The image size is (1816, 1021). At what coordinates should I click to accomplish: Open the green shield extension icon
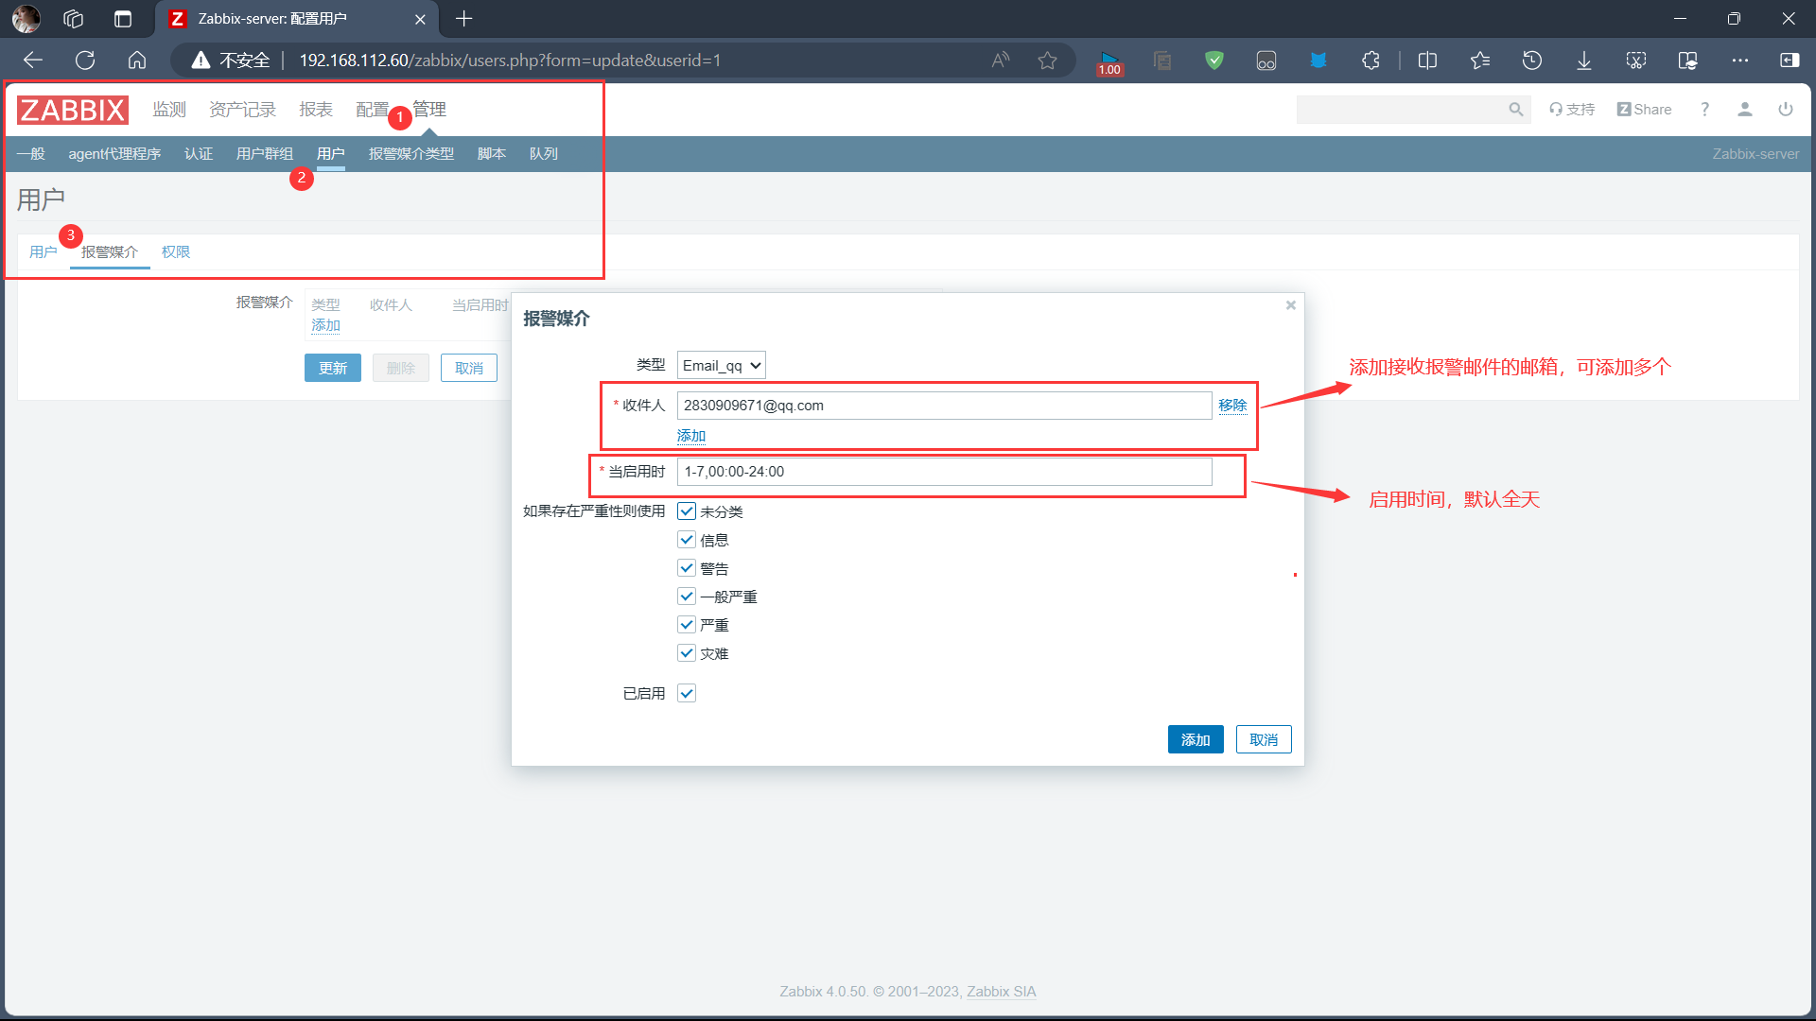[x=1214, y=61]
